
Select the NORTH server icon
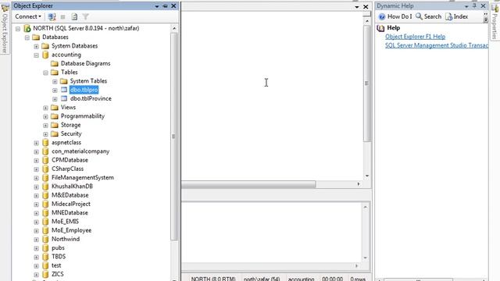point(27,28)
